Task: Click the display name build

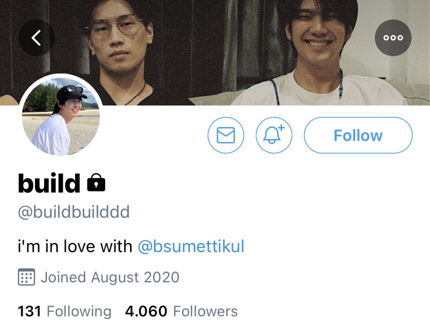Action: 49,183
